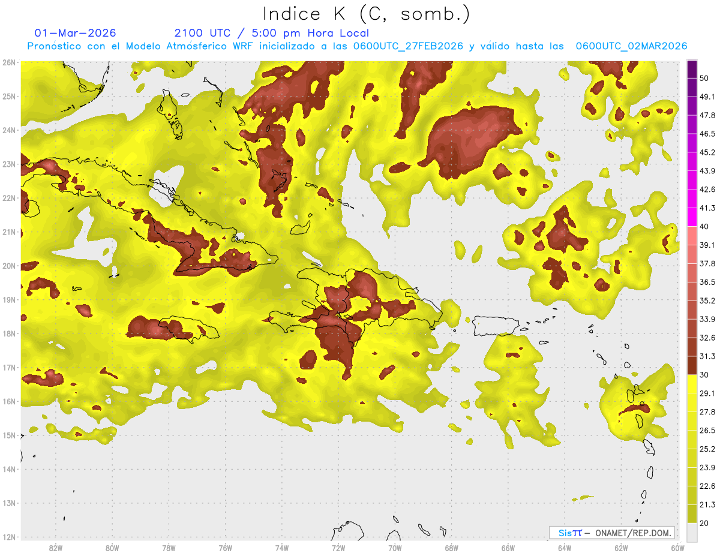Click longitude axis label '66W'
The width and height of the screenshot is (720, 556).
click(x=508, y=548)
